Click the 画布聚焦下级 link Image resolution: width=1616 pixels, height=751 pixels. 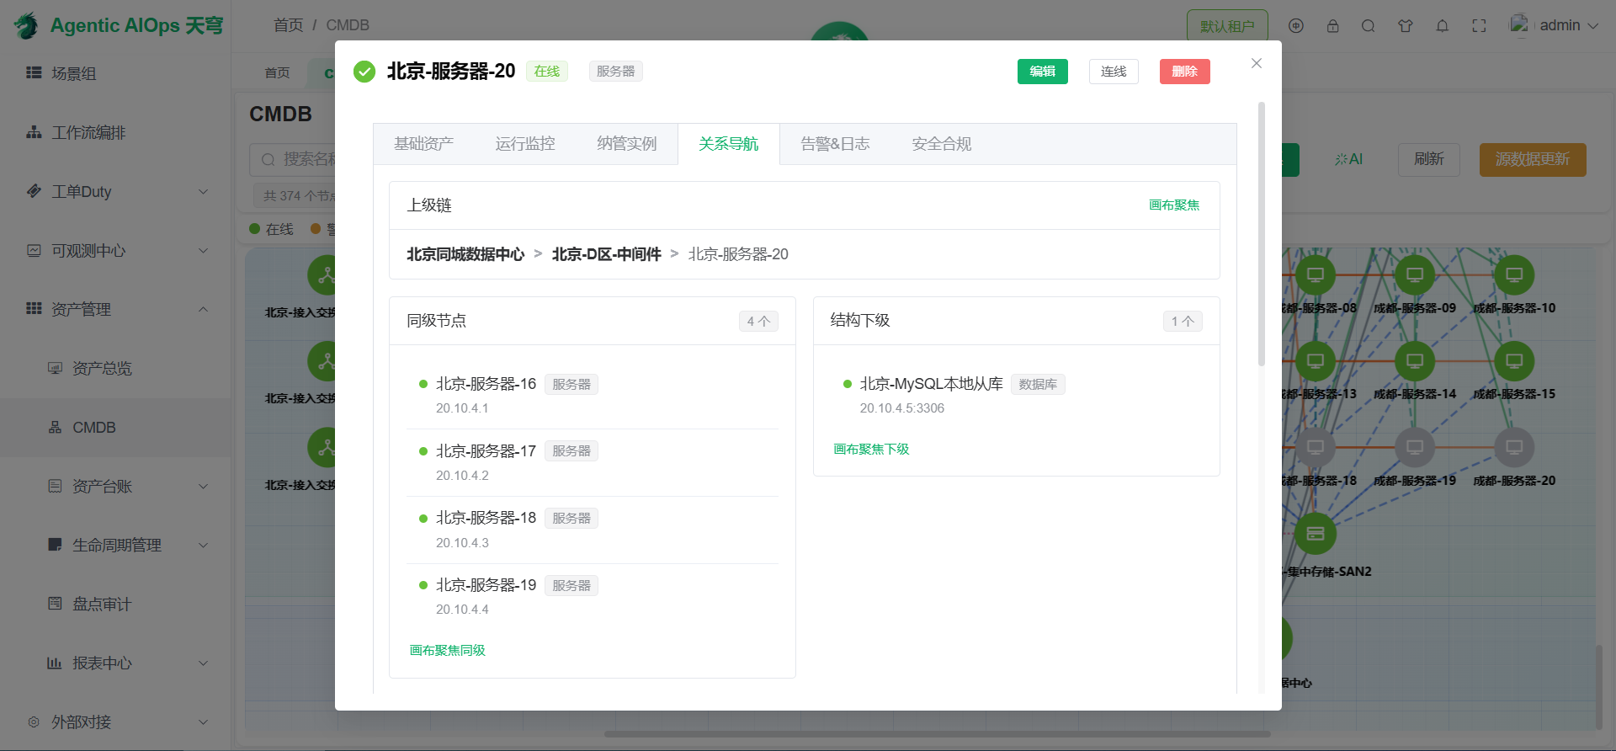(x=871, y=449)
